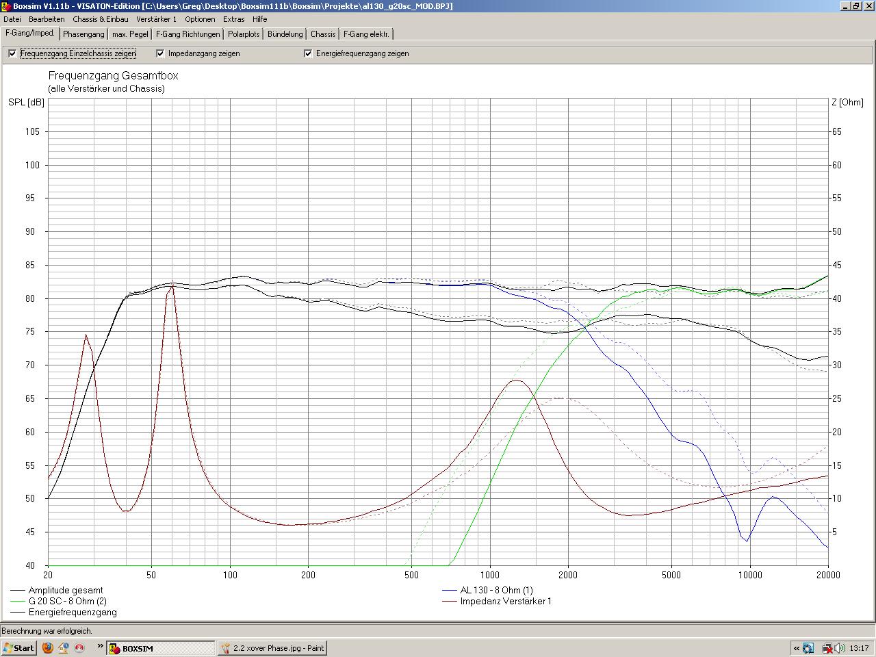Image resolution: width=876 pixels, height=657 pixels.
Task: Uncheck 'Impedanzgang zeigen' checkbox
Action: click(160, 53)
